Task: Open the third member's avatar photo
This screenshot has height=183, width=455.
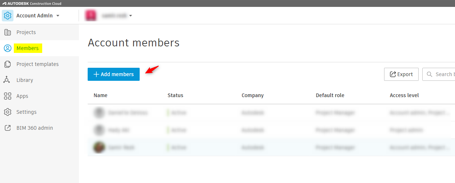Action: (99, 147)
